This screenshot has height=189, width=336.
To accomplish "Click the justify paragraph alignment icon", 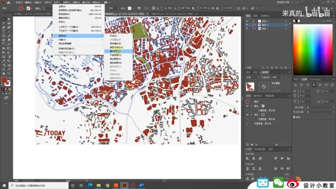I will point(314,85).
